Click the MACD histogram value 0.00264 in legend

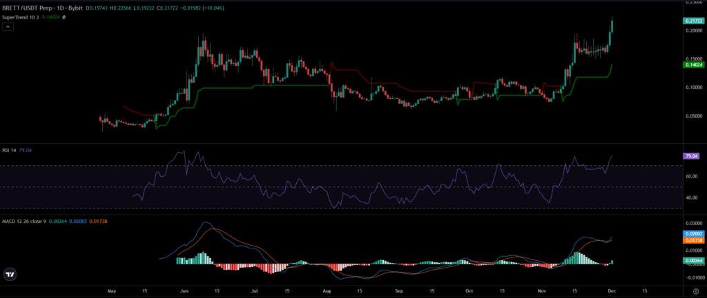pos(57,221)
